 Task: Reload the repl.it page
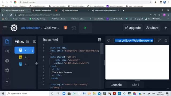pyautogui.click(x=11, y=15)
